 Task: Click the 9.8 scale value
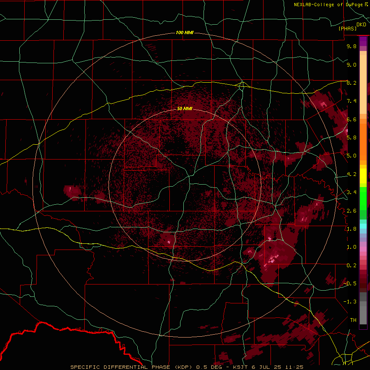pyautogui.click(x=351, y=46)
